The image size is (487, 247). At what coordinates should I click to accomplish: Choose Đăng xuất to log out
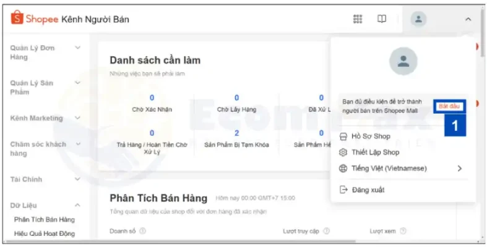368,190
